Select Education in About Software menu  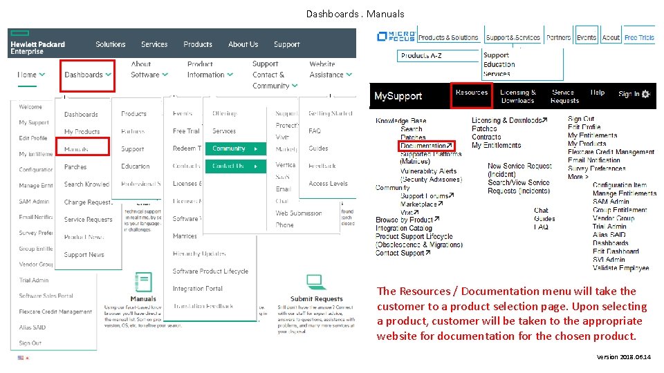click(x=135, y=166)
